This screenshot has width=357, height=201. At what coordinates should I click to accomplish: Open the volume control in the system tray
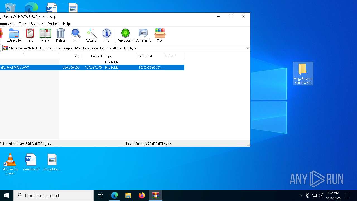(x=321, y=195)
